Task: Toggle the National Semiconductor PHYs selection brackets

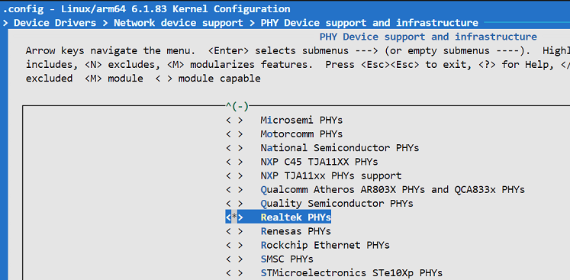Action: tap(234, 148)
